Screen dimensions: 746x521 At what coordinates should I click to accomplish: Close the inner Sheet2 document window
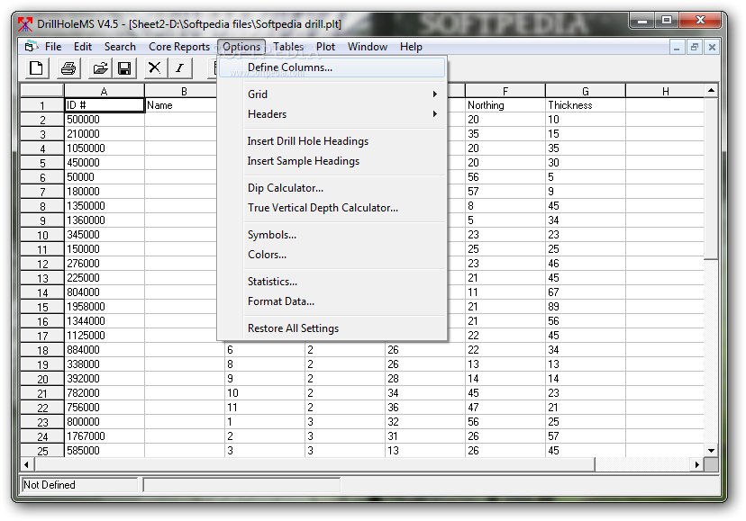[712, 47]
